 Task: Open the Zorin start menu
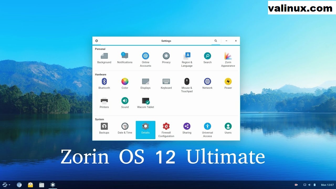click(6, 185)
